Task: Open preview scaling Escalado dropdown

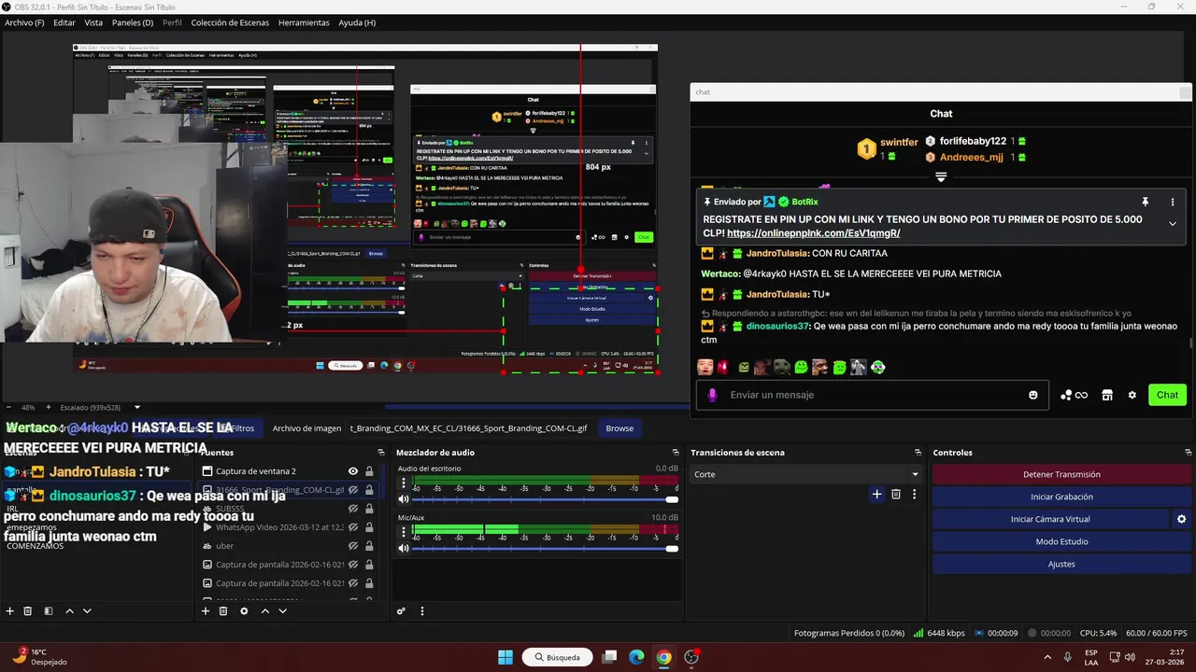Action: (100, 407)
